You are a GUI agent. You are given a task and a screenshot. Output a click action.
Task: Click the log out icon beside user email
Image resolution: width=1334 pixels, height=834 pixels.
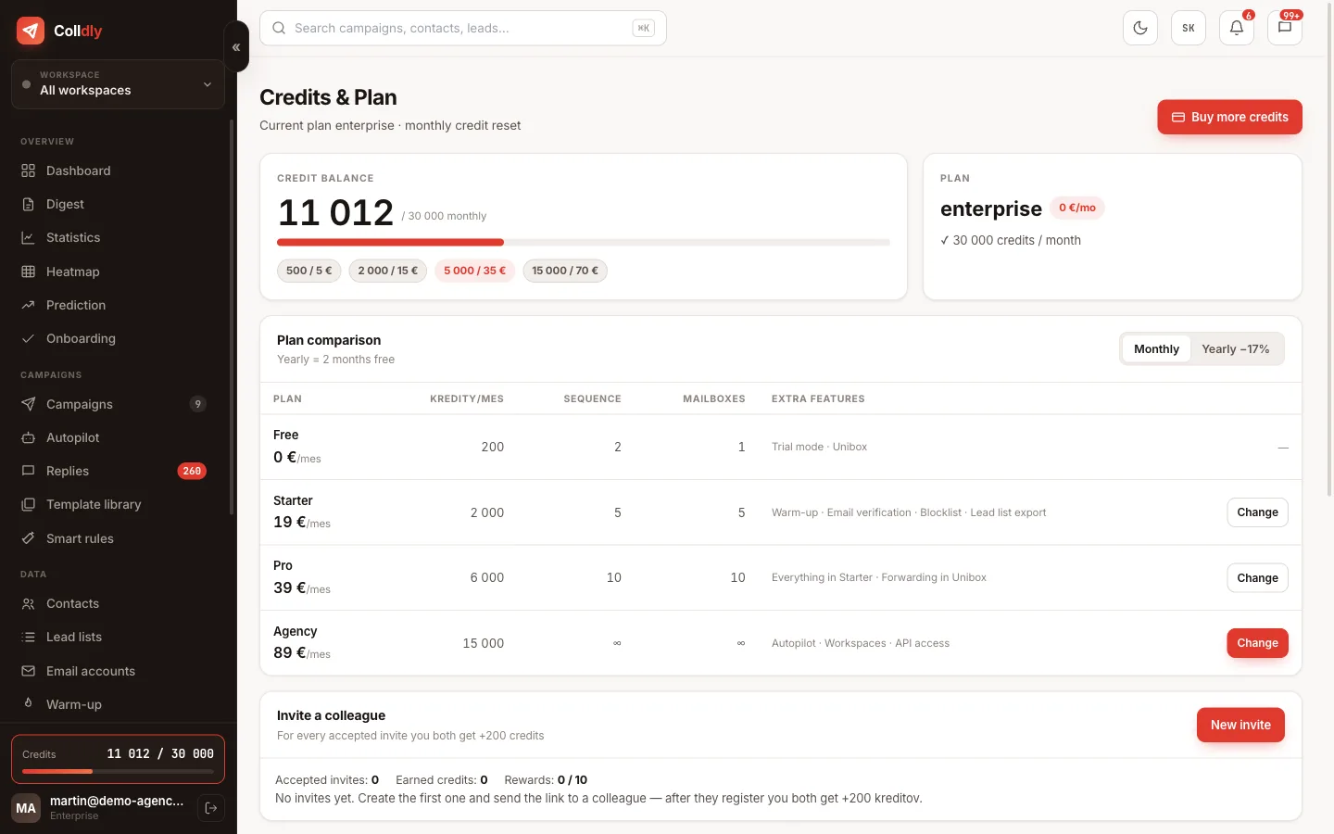(x=211, y=808)
